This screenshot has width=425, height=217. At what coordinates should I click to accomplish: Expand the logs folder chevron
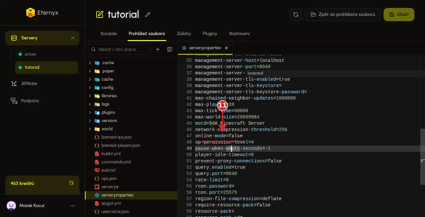coord(90,104)
